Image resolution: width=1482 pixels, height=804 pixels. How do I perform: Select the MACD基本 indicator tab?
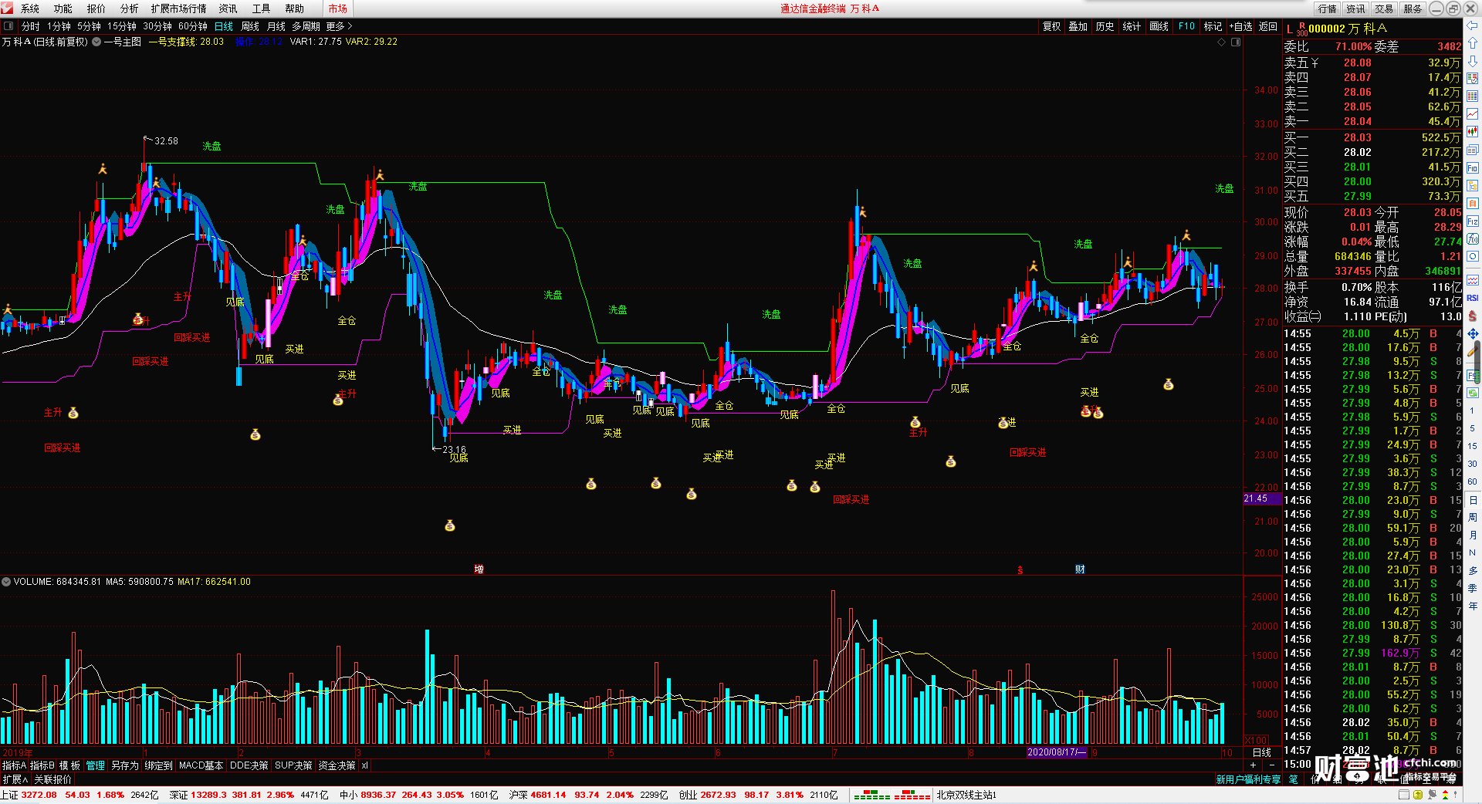point(201,765)
